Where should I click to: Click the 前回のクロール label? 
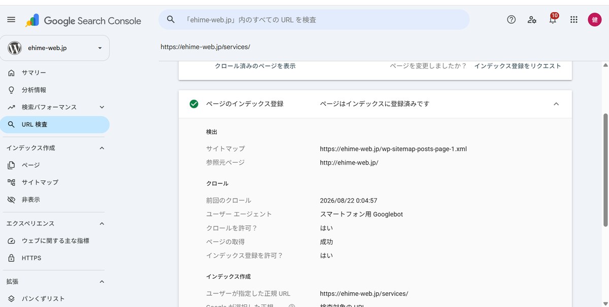[228, 201]
